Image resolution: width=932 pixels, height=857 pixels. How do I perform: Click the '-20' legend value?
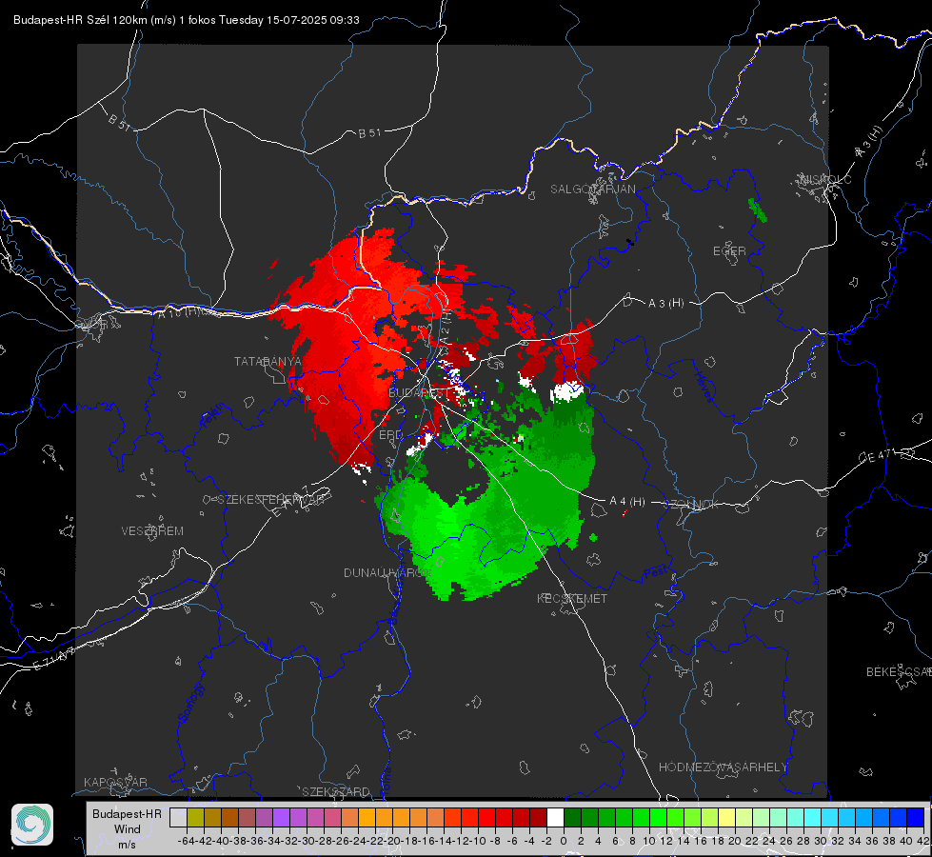[392, 841]
